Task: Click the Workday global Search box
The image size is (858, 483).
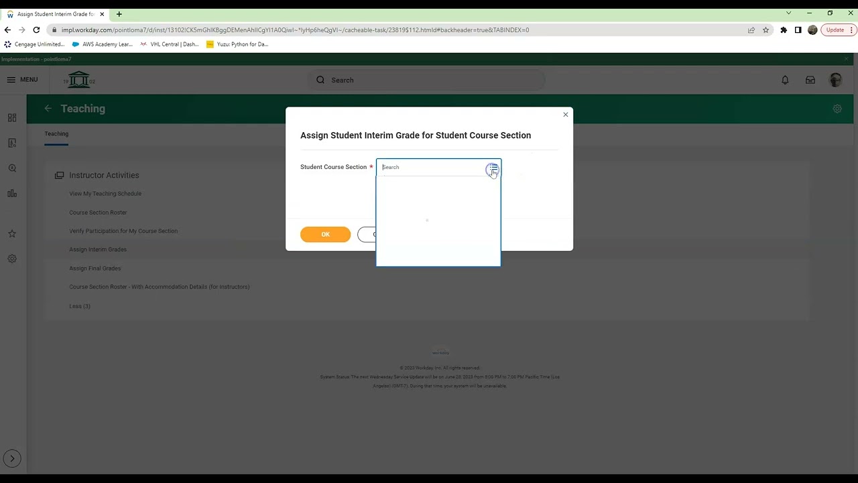Action: point(426,80)
